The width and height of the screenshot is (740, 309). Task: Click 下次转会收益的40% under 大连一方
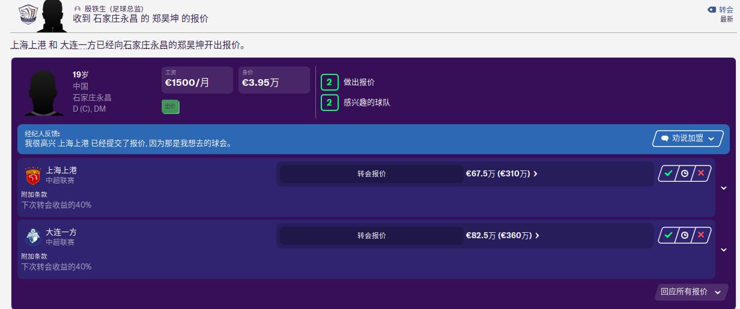(56, 266)
